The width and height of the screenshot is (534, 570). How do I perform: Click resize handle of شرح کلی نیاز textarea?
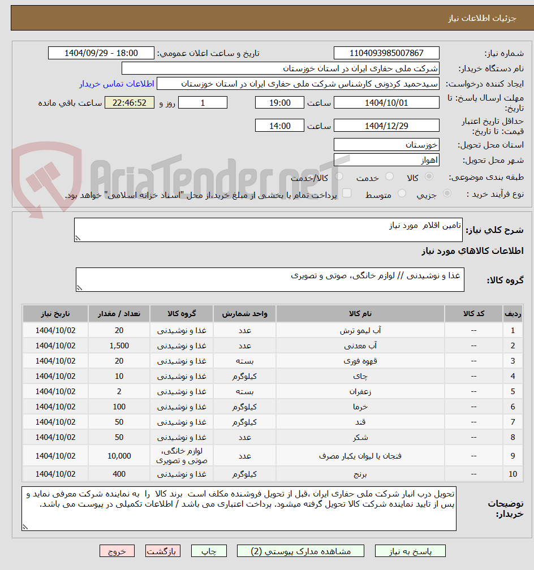pyautogui.click(x=77, y=239)
